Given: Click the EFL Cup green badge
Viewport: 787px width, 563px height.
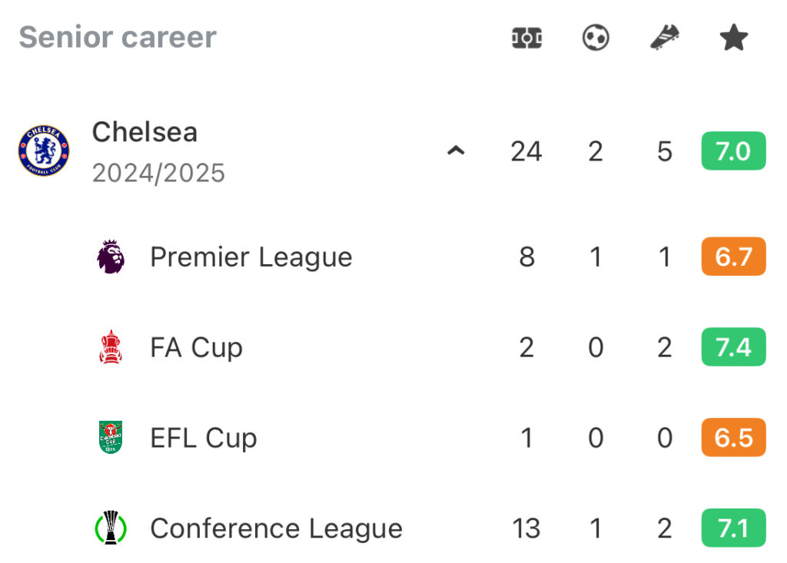Looking at the screenshot, I should point(111,437).
